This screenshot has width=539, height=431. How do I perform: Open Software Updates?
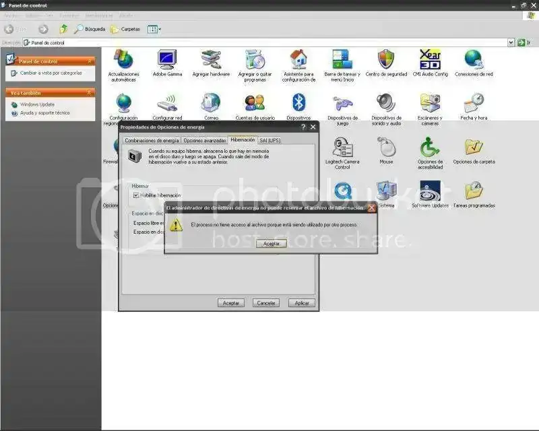coord(430,191)
